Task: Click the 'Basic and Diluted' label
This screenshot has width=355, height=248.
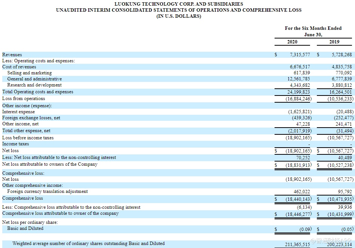Action: [x=25, y=228]
